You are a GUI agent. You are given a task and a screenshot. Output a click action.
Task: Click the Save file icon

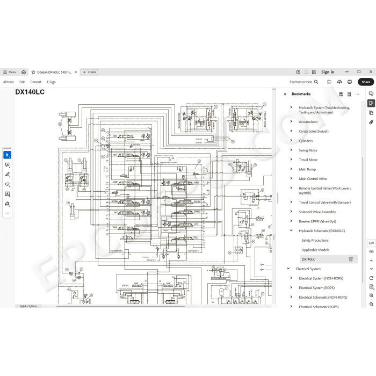pyautogui.click(x=329, y=82)
